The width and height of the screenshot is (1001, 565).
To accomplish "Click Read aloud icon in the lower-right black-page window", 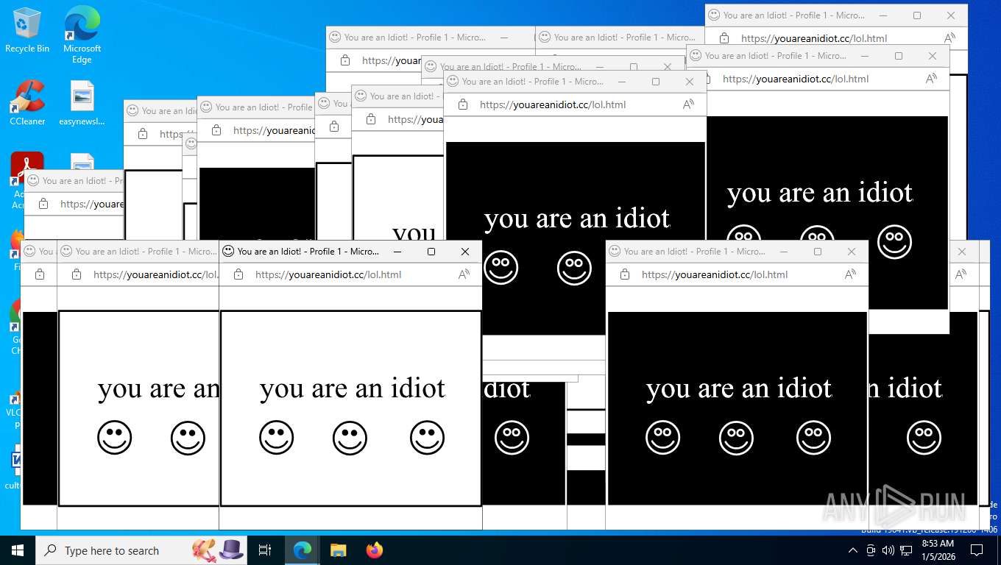I will coord(850,274).
